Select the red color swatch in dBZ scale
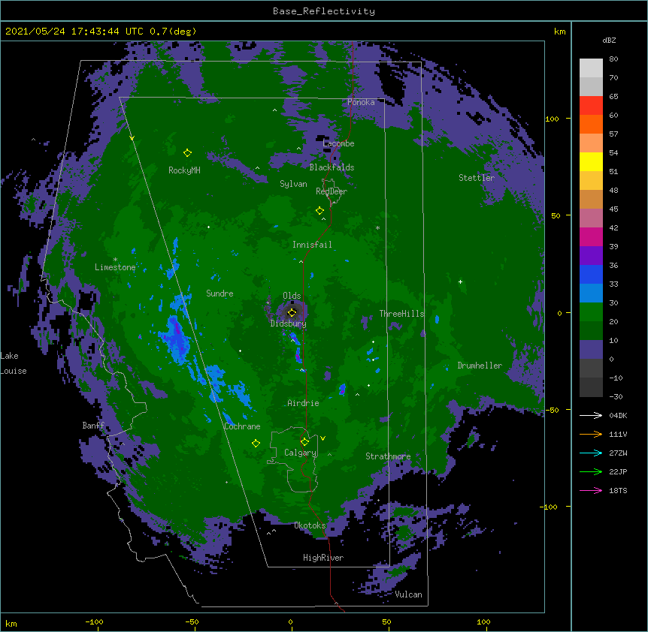The height and width of the screenshot is (632, 648). (x=591, y=106)
